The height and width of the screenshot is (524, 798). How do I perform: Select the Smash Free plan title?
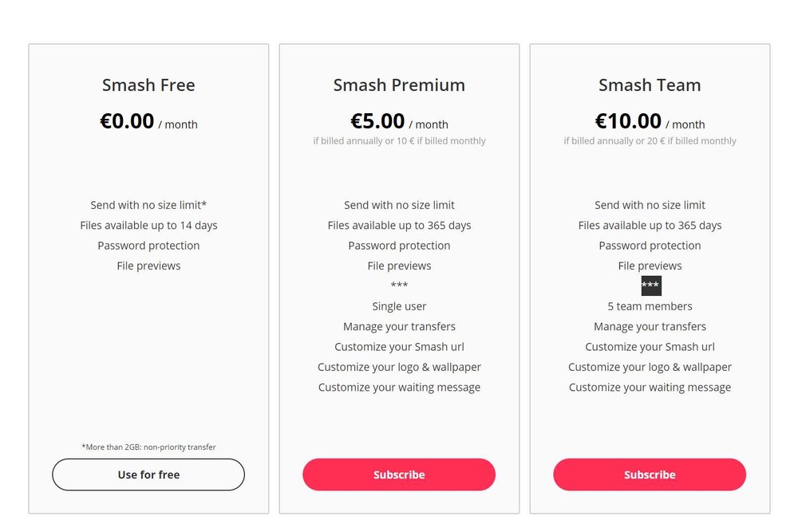(148, 85)
